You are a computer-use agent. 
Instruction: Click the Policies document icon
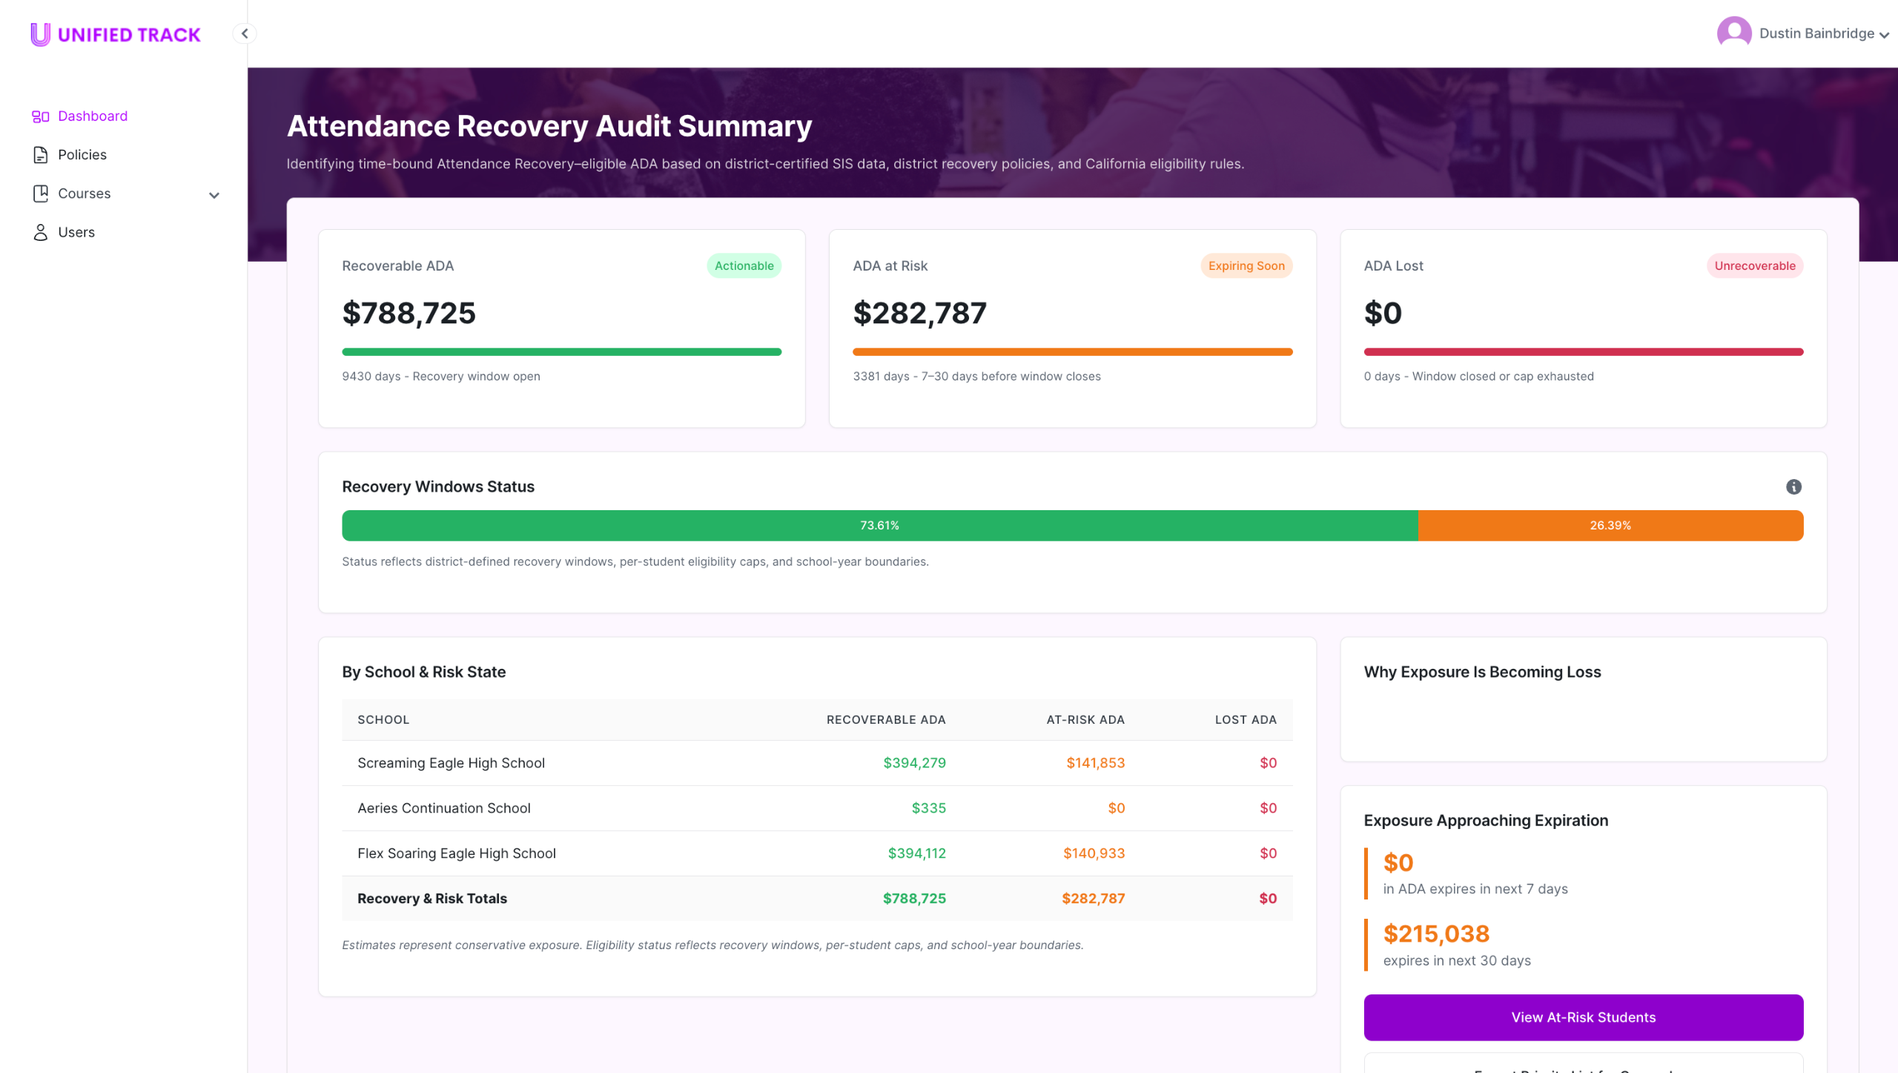[40, 155]
